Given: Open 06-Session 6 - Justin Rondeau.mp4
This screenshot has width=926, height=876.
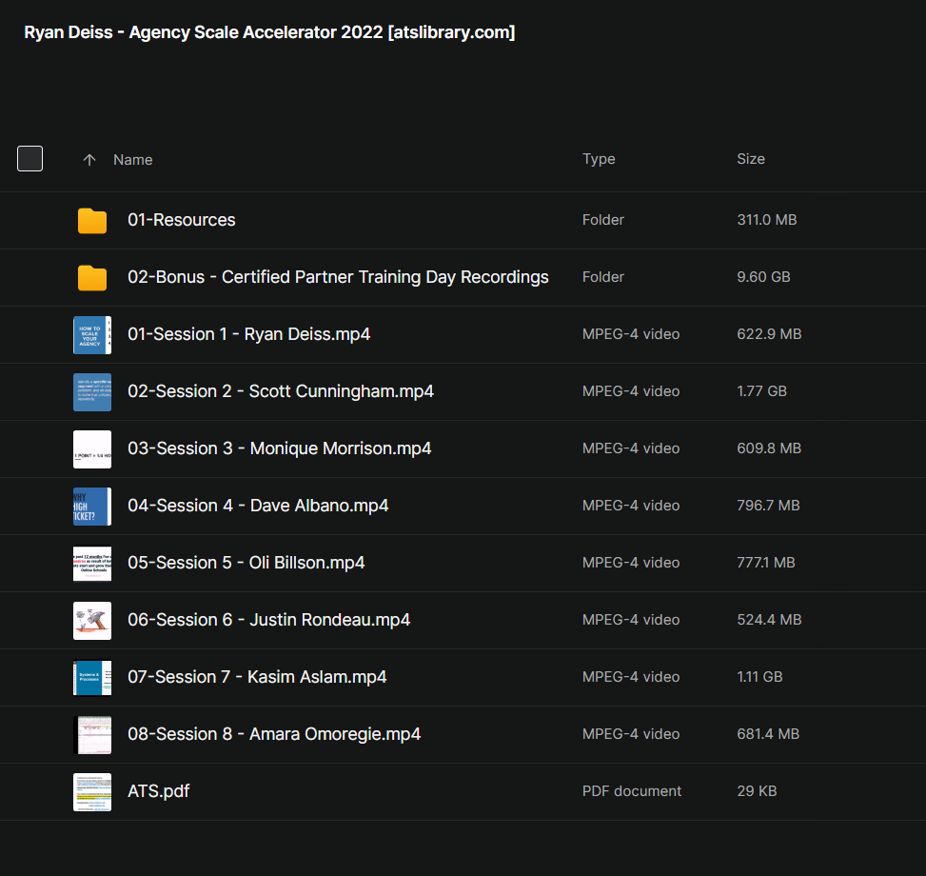Looking at the screenshot, I should pyautogui.click(x=268, y=620).
